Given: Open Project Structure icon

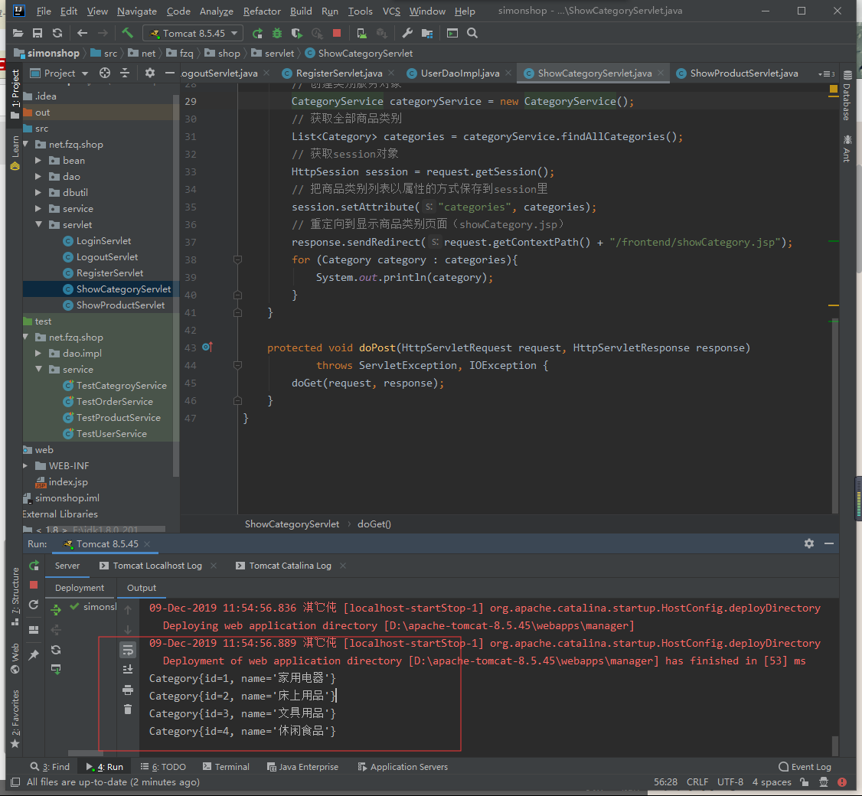Looking at the screenshot, I should [x=427, y=34].
